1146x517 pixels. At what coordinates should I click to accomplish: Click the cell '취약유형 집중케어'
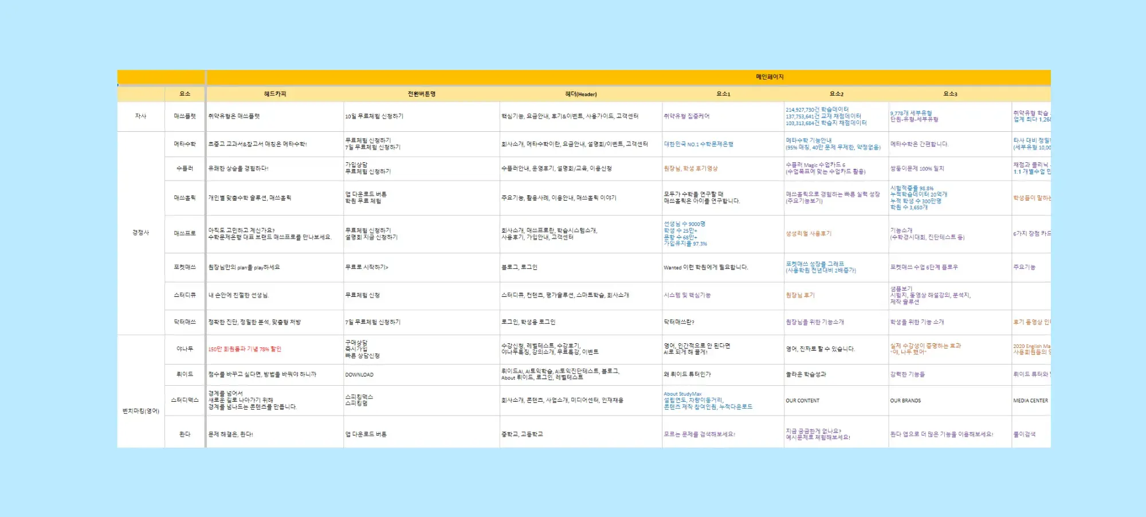tap(723, 116)
